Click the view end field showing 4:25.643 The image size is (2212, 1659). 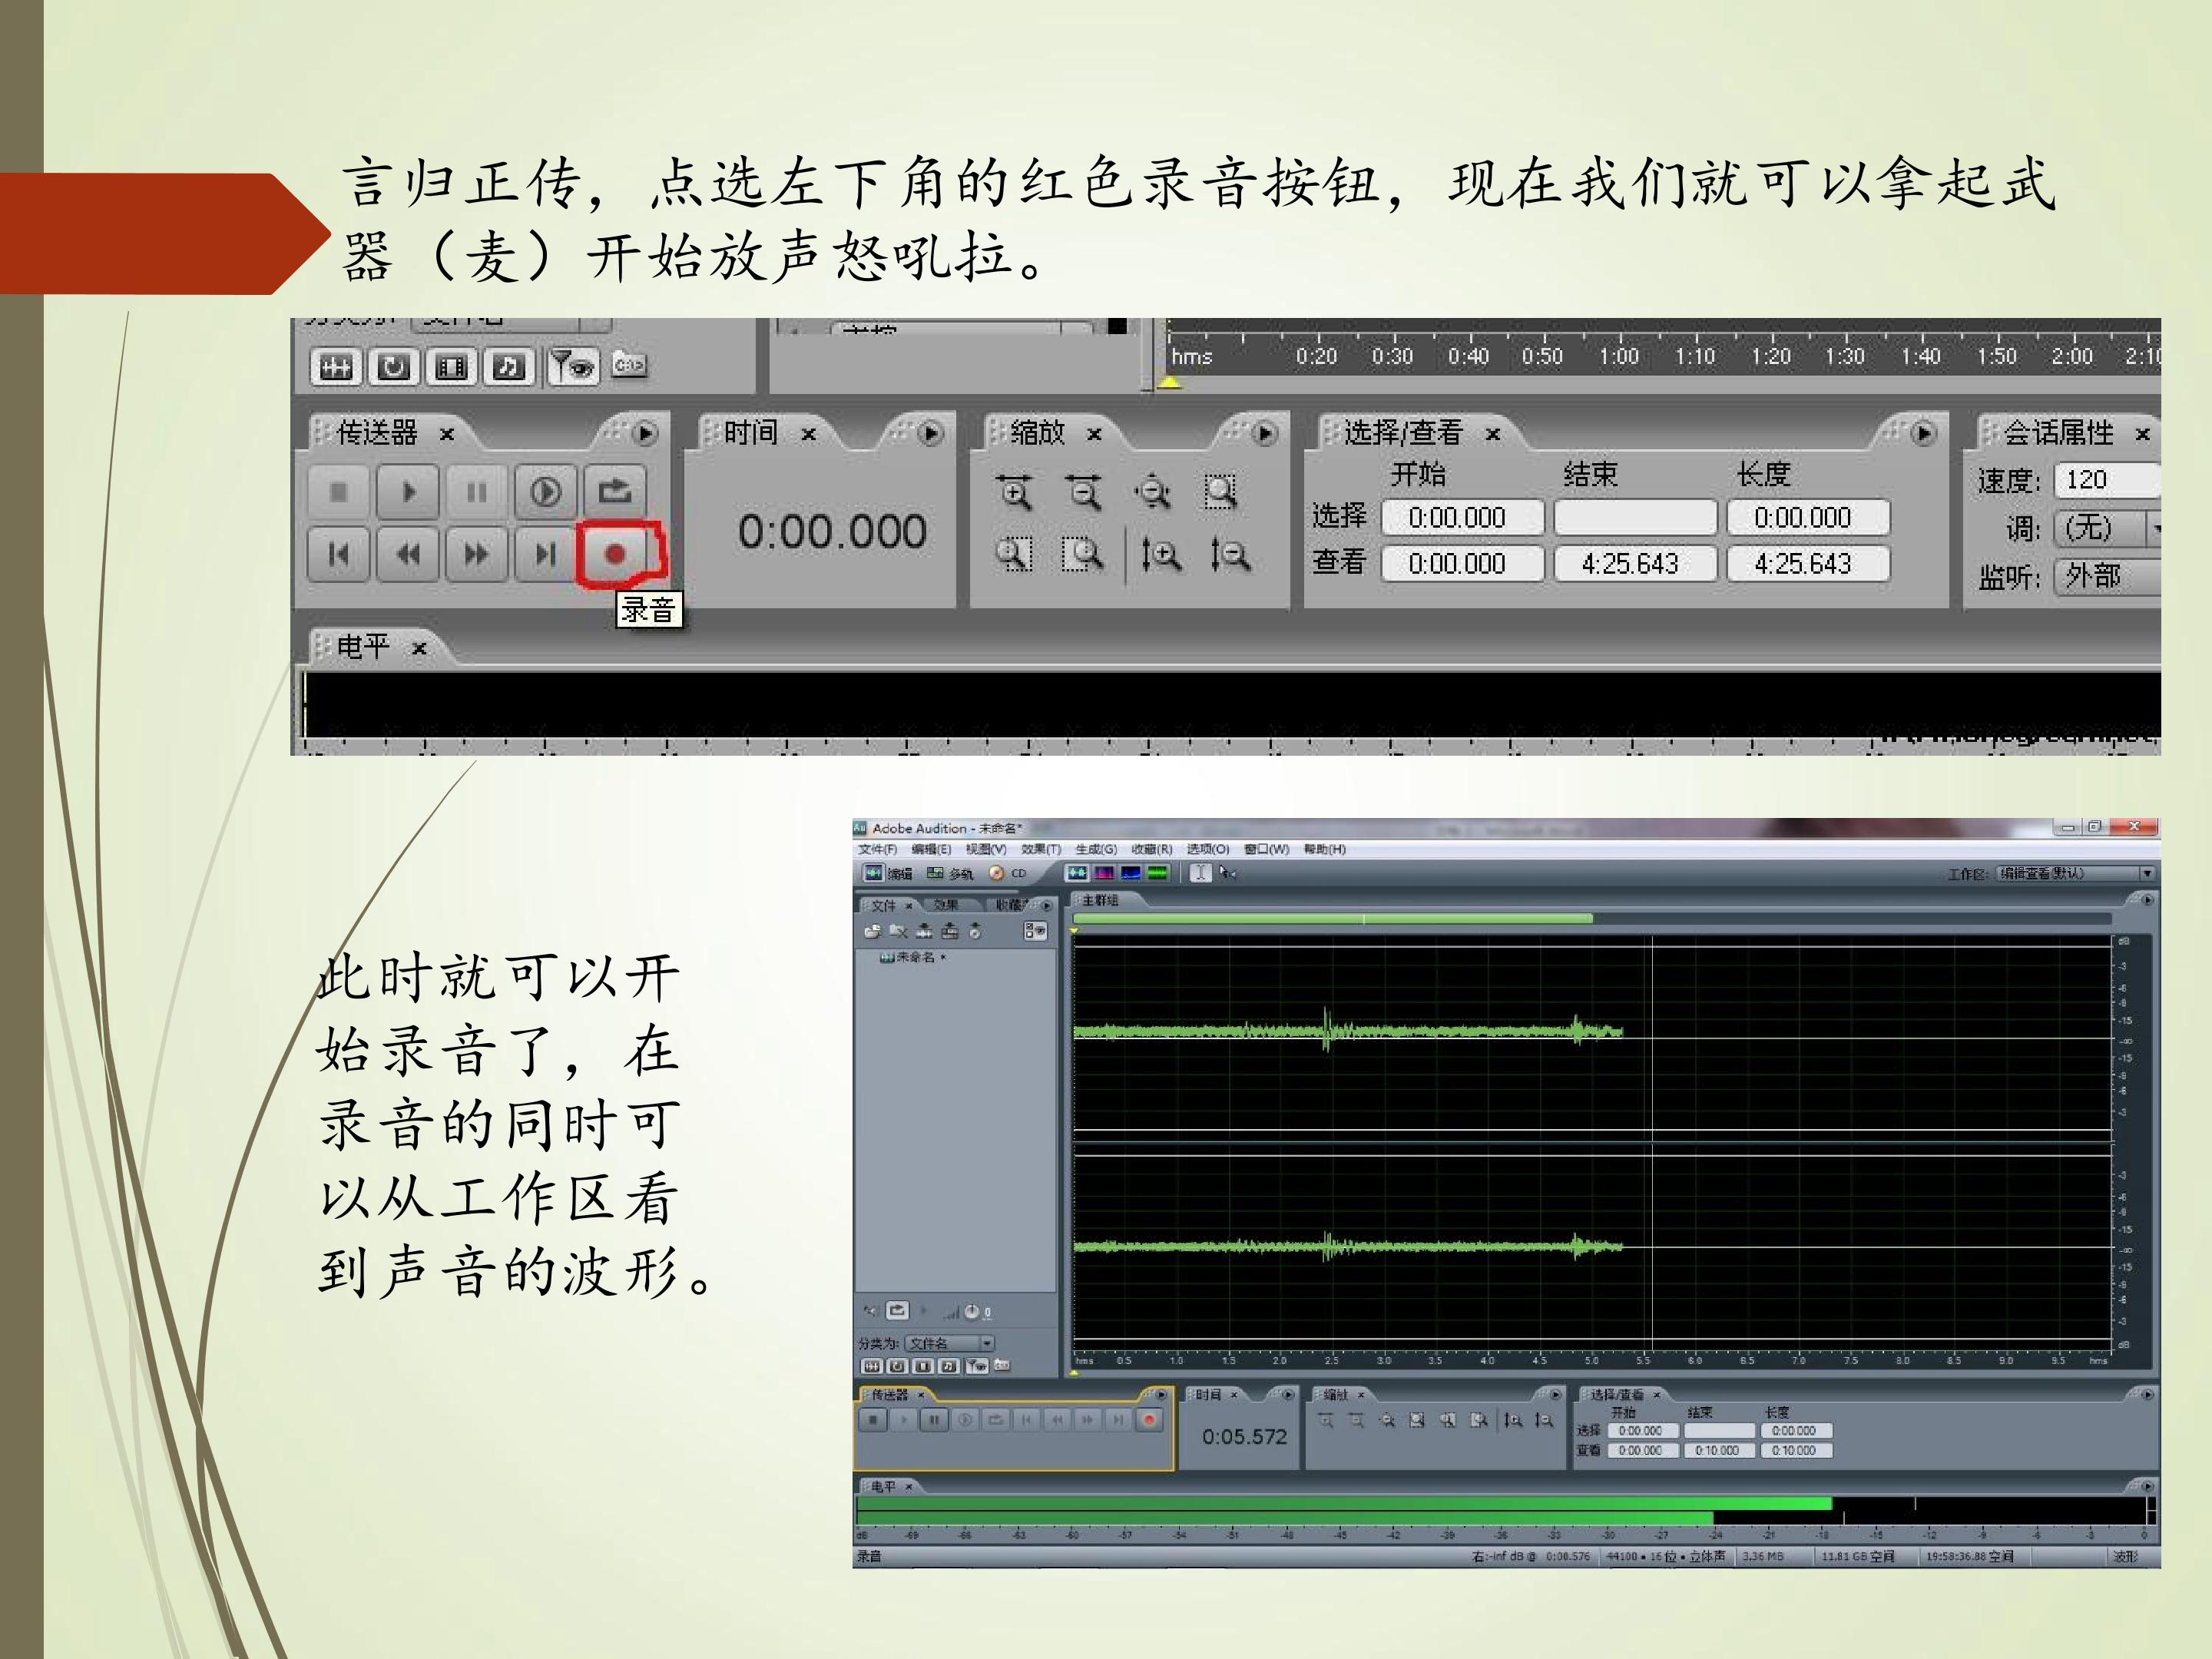[x=1635, y=564]
